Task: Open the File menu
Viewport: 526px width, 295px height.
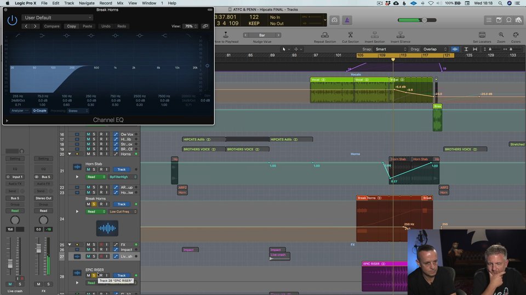Action: point(44,3)
